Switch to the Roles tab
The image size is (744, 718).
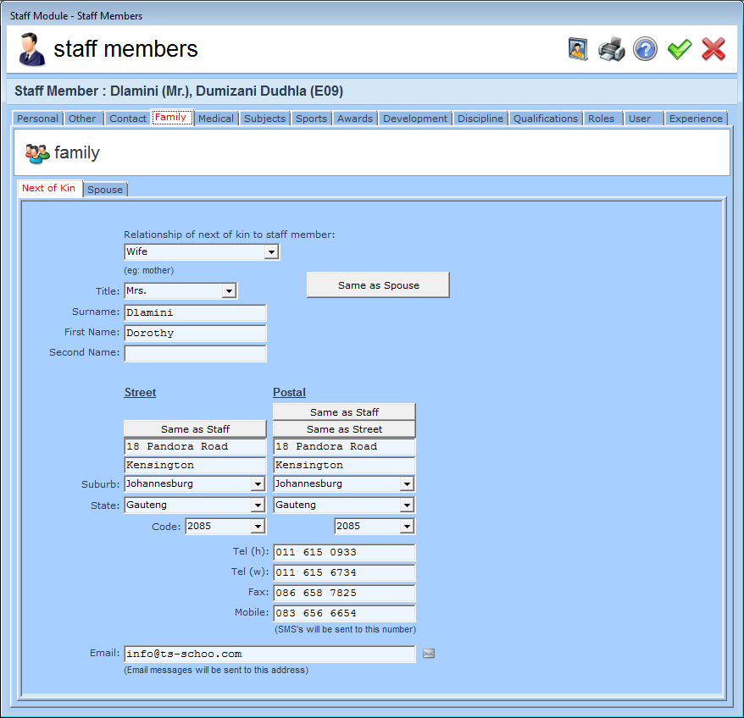click(x=602, y=119)
